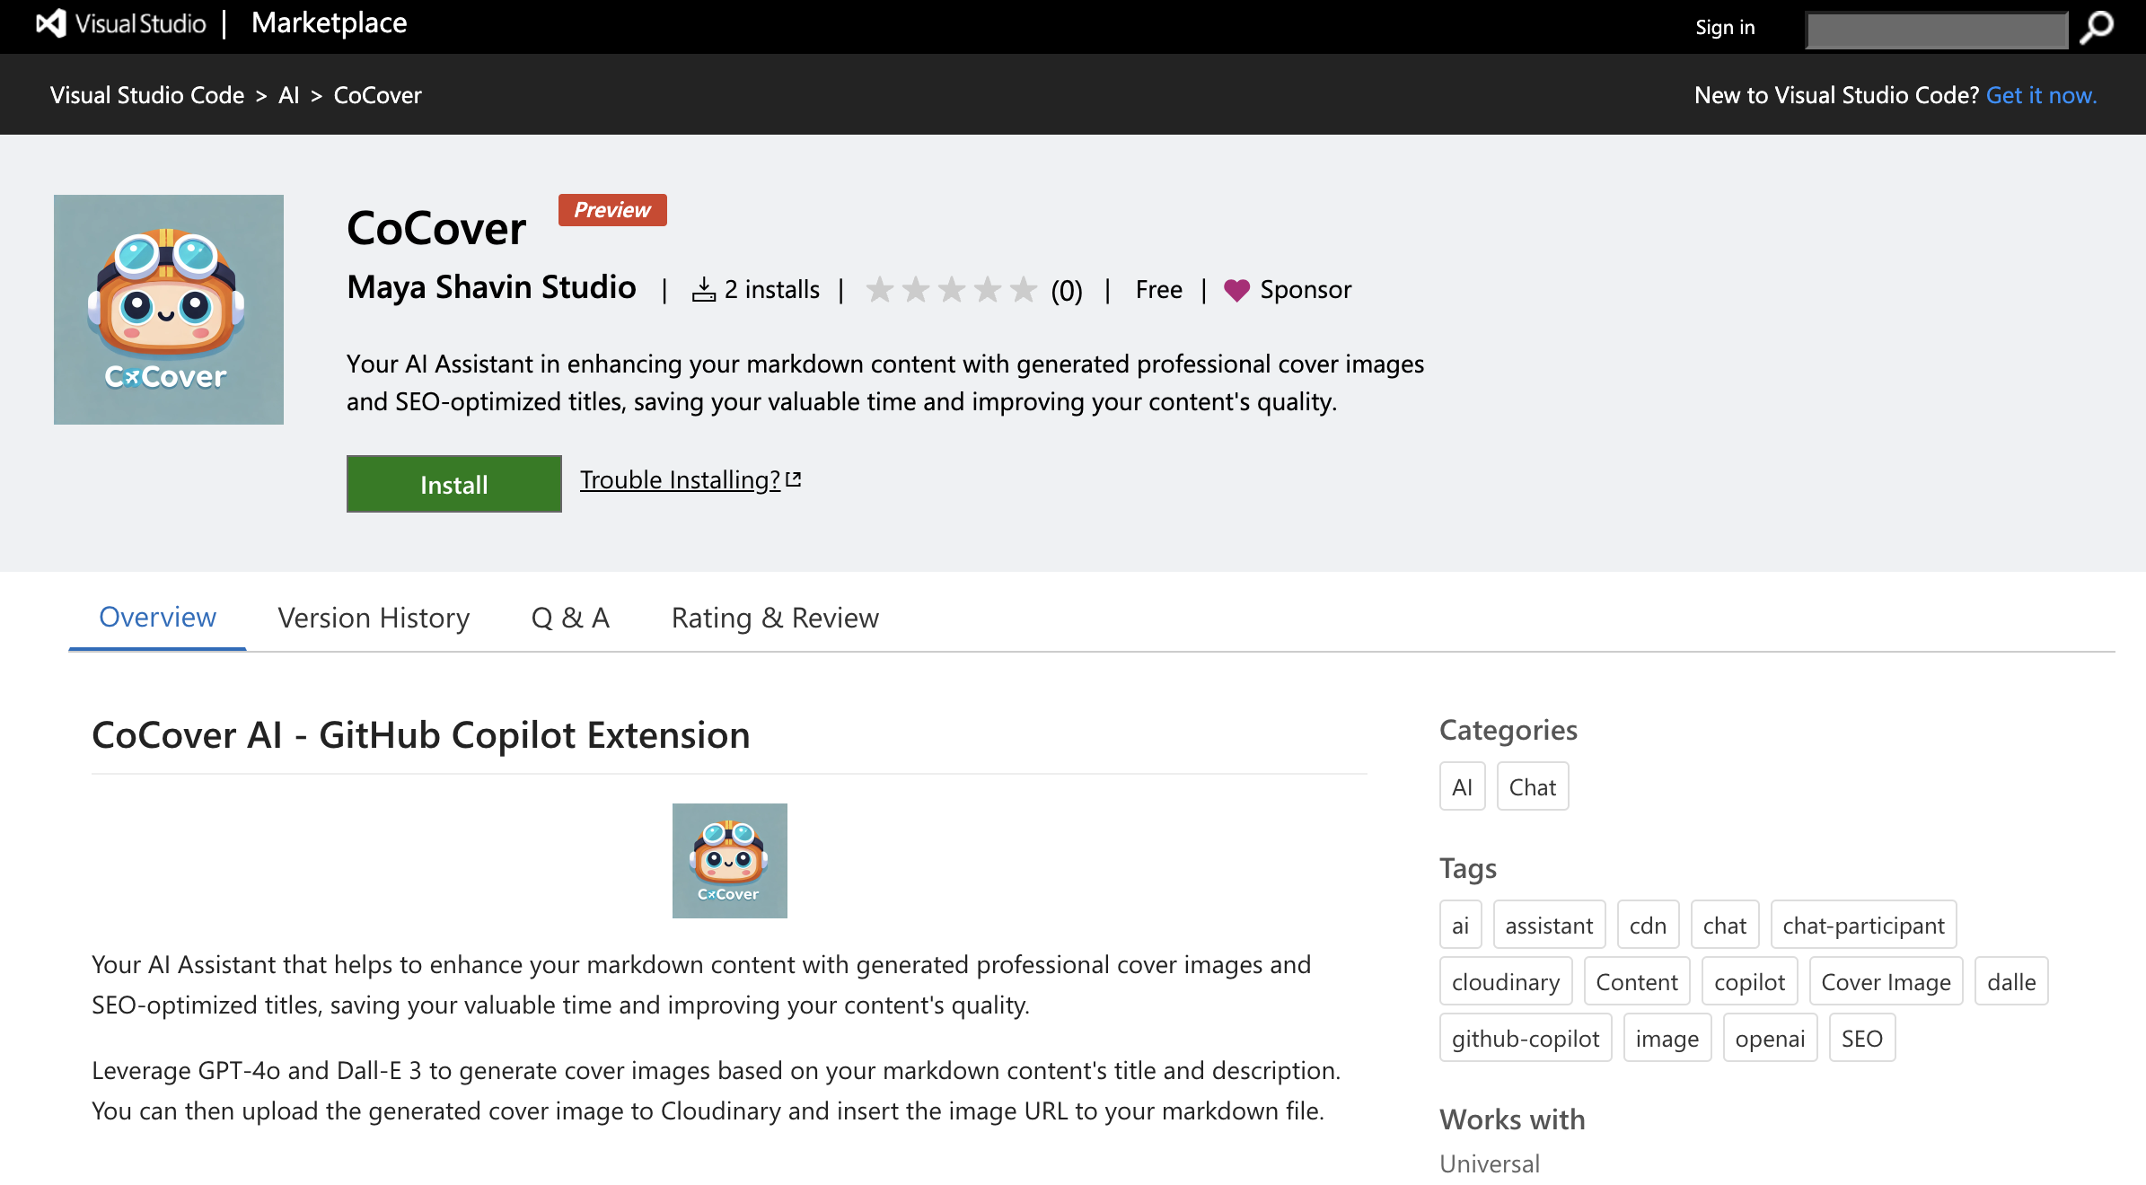Click the 'Works with' heading
The image size is (2146, 1185).
tap(1512, 1119)
